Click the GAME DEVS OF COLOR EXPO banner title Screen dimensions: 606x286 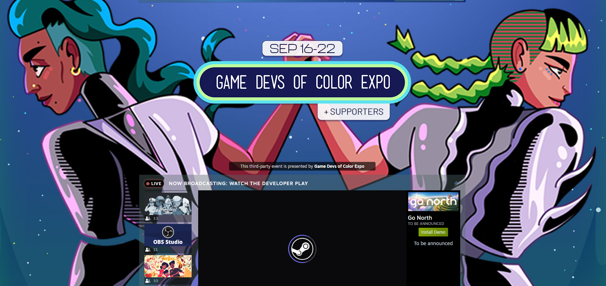point(302,83)
